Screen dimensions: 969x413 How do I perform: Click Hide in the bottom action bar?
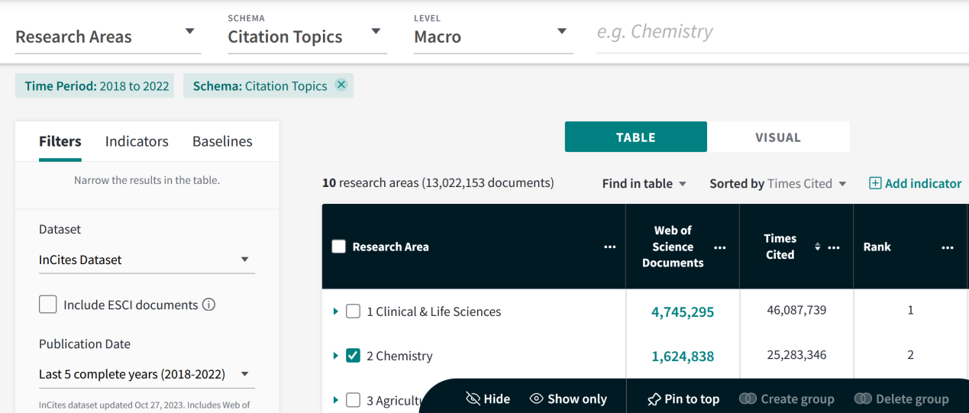488,398
